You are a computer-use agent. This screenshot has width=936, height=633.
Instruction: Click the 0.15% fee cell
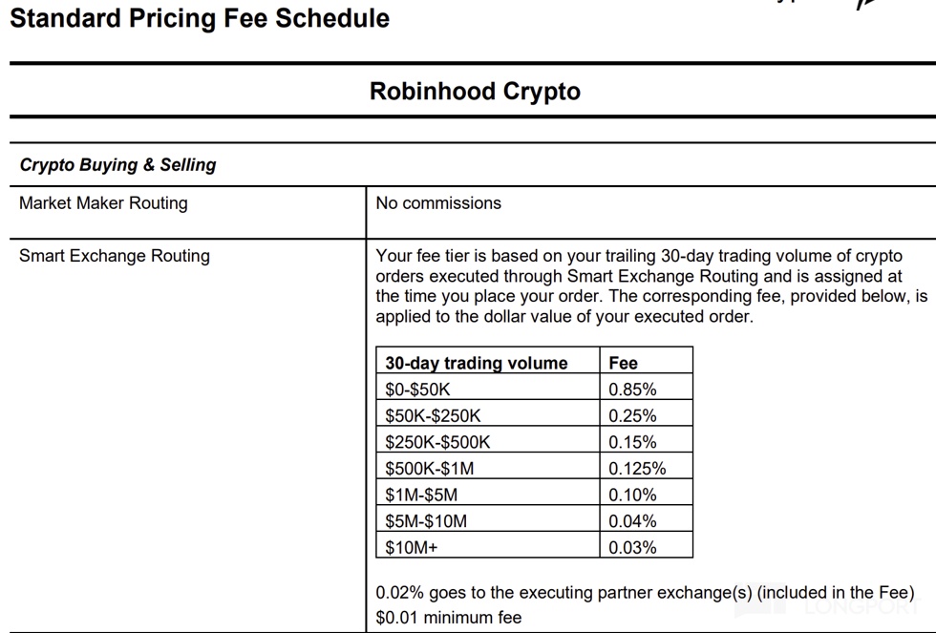pyautogui.click(x=632, y=442)
